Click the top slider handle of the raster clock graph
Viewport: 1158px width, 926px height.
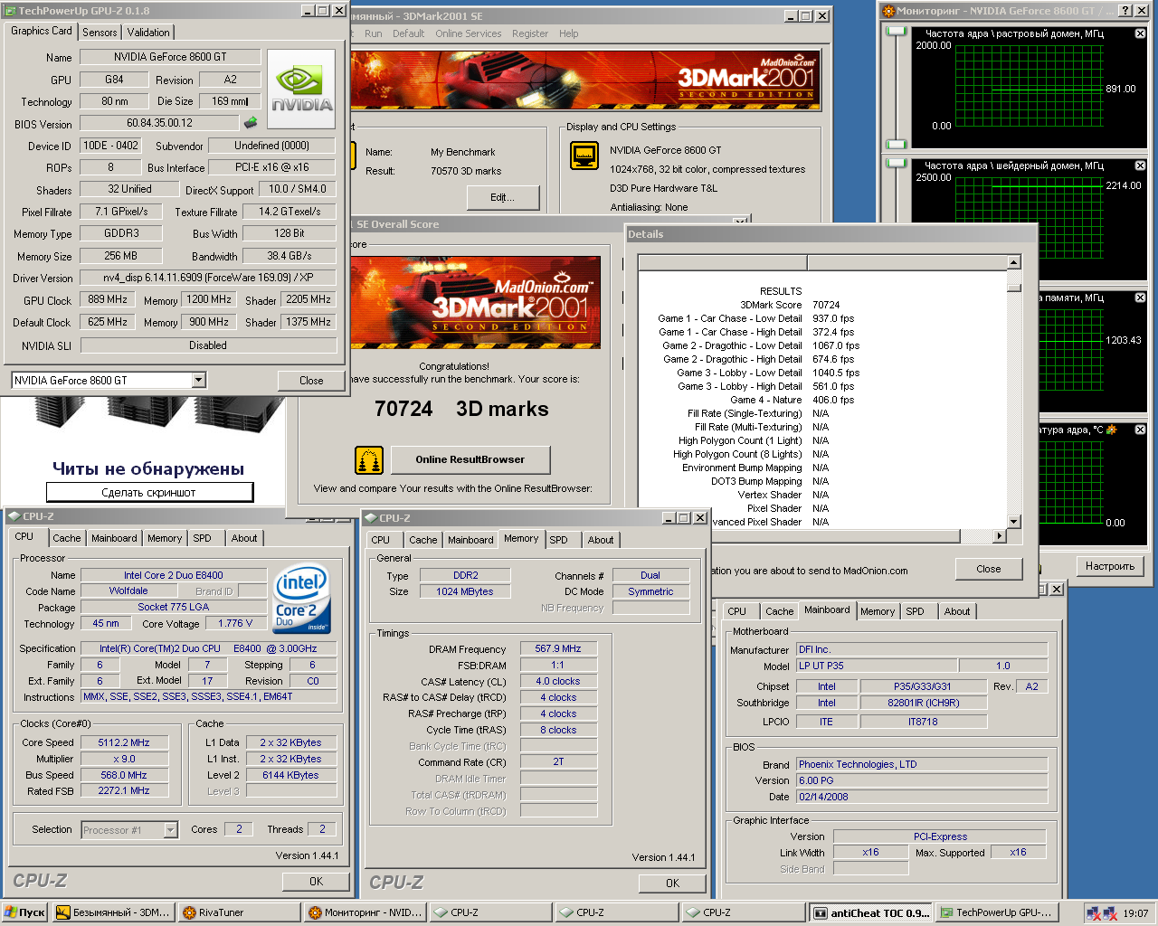[896, 31]
